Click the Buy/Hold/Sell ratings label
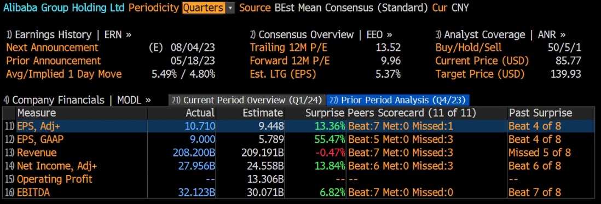 point(469,48)
